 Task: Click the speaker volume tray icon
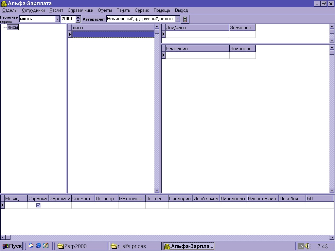(x=307, y=246)
